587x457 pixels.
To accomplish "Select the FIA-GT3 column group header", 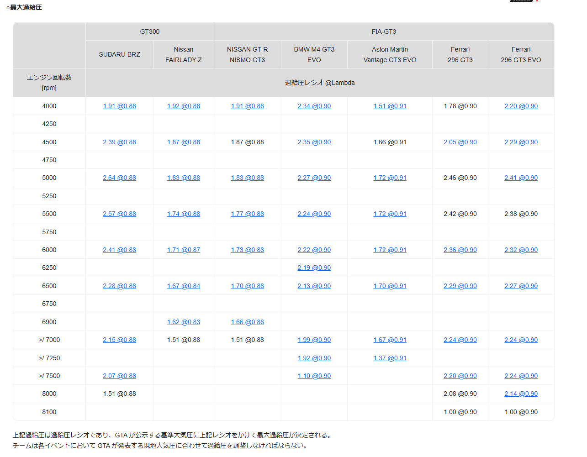I will 384,32.
